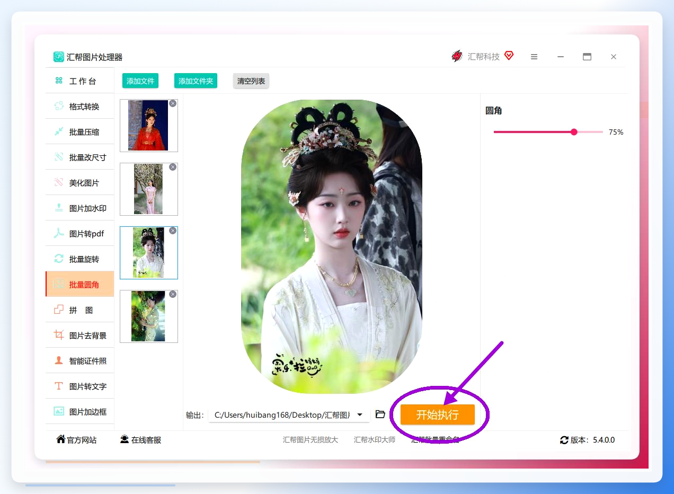Open the output folder browse icon

(380, 414)
